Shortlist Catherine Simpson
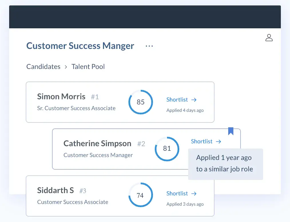This screenshot has height=222, width=290. point(202,141)
